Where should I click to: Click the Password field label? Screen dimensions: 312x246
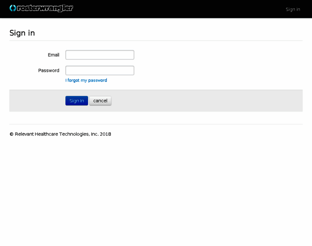click(49, 71)
